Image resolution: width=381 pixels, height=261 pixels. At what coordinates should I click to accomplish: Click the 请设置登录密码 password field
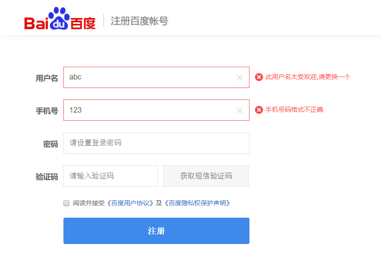[x=156, y=143]
